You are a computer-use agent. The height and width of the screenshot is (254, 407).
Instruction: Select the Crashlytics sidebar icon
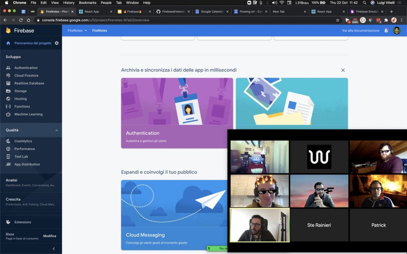[8, 141]
